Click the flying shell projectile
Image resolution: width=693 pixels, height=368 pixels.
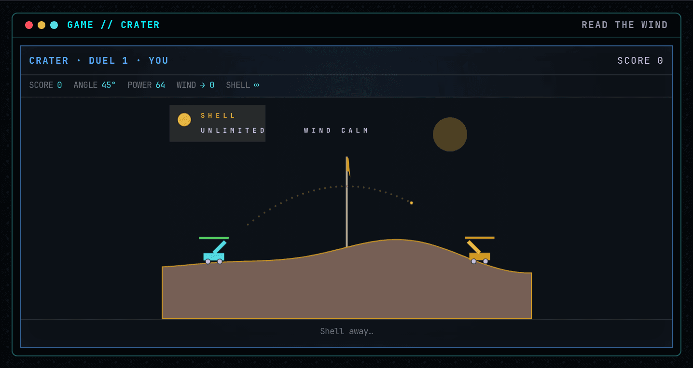coord(411,203)
